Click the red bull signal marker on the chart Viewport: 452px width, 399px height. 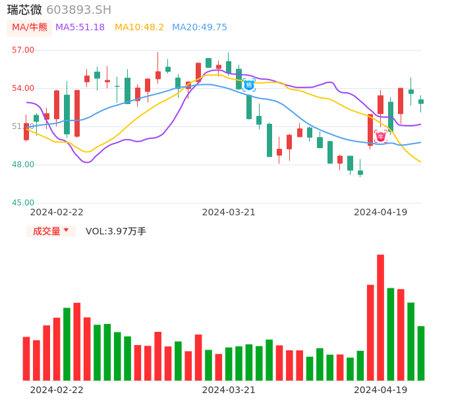click(381, 136)
